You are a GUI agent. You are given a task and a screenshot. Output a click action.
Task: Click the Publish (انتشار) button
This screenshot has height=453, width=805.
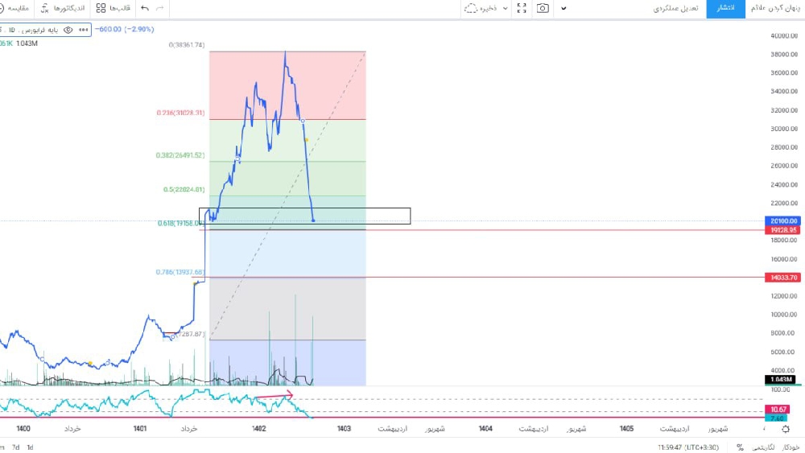[725, 8]
